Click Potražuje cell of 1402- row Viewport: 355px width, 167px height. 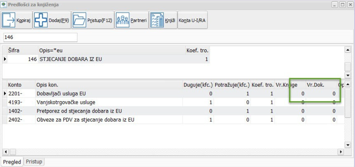232,111
